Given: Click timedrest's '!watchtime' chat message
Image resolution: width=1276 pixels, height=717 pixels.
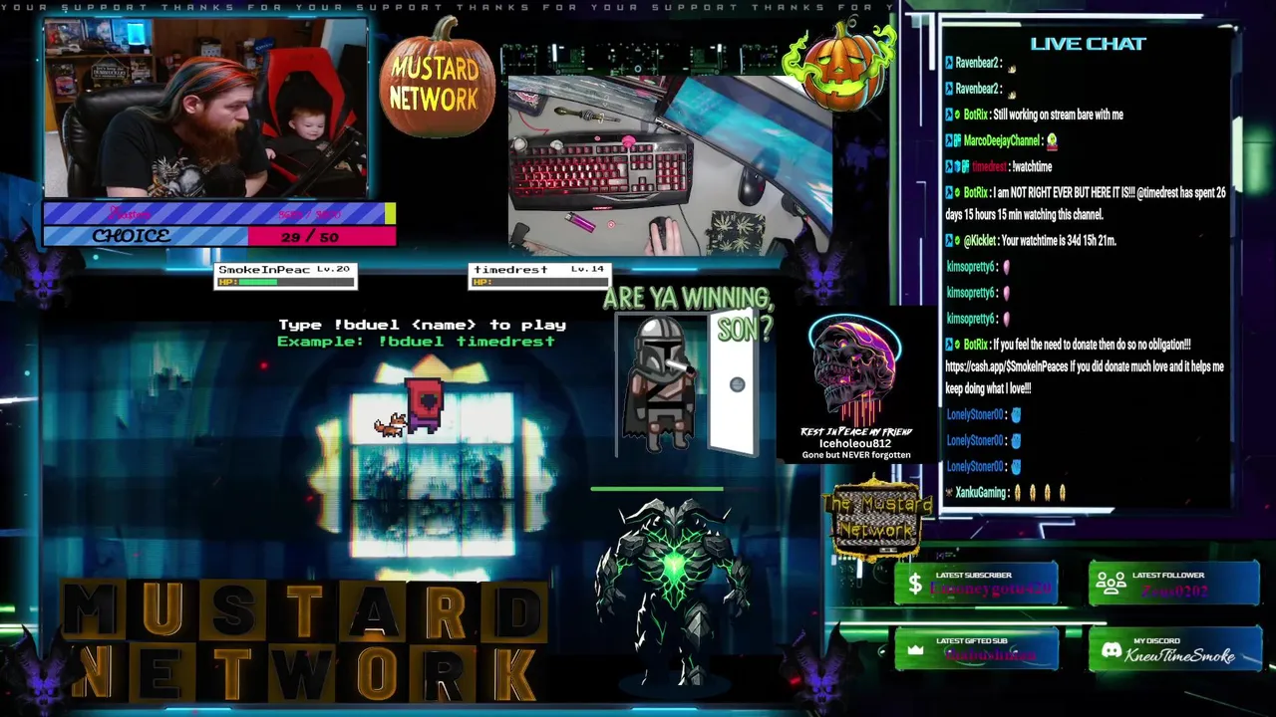Looking at the screenshot, I should click(999, 167).
